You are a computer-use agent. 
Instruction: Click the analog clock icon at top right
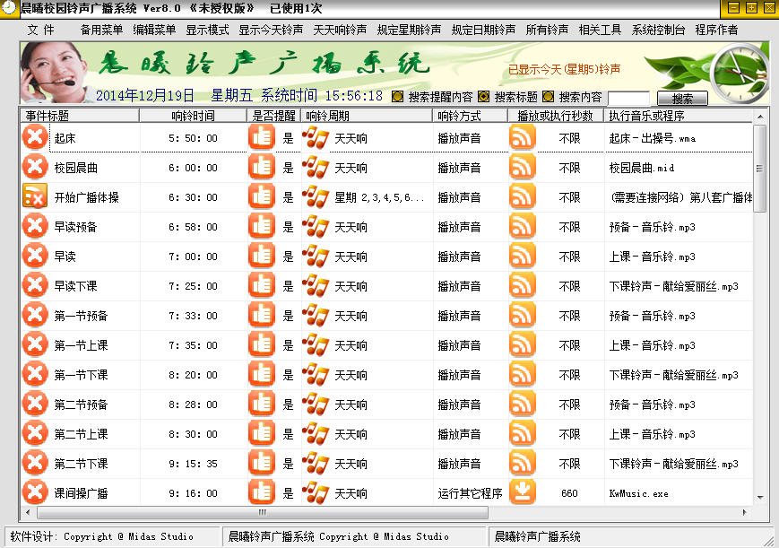[740, 74]
